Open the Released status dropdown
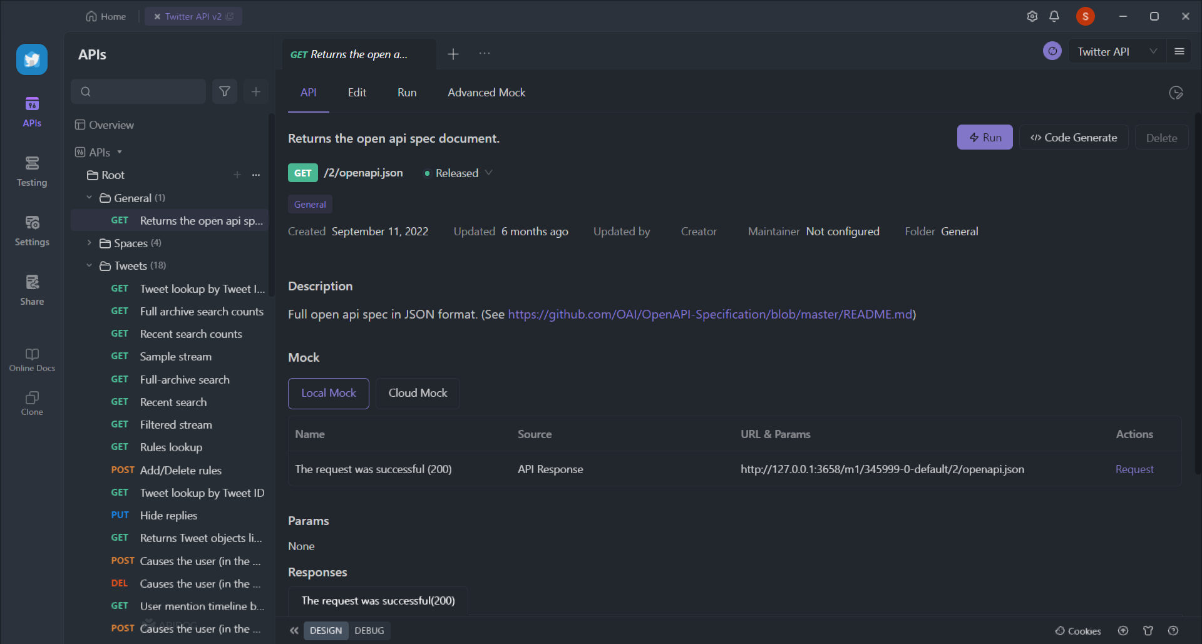 tap(459, 173)
